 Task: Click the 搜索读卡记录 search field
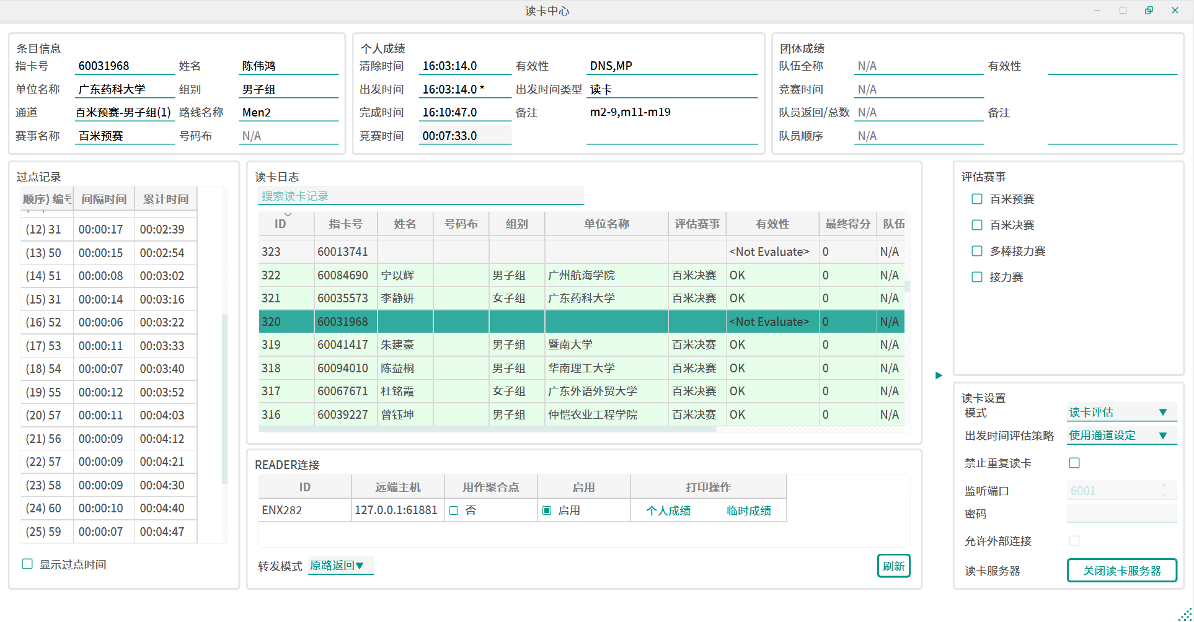tap(420, 196)
